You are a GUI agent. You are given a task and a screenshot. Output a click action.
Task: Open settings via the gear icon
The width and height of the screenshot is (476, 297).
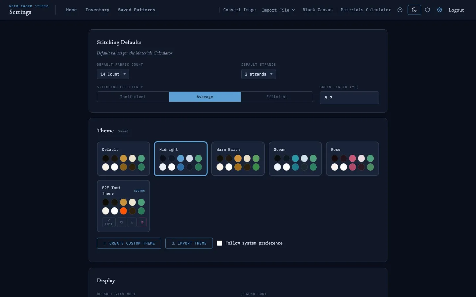[440, 10]
